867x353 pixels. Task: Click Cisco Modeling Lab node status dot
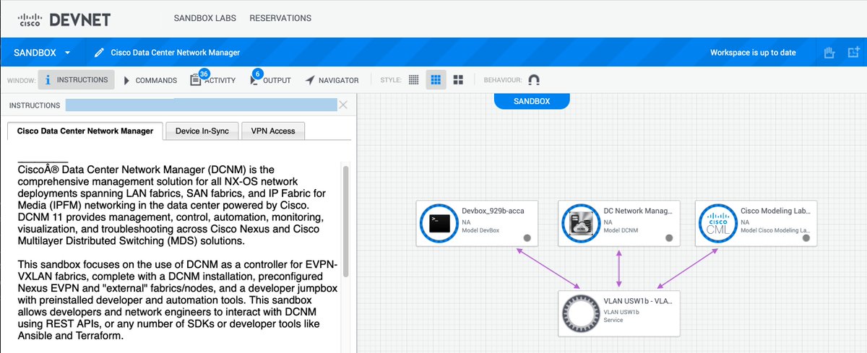pos(806,237)
